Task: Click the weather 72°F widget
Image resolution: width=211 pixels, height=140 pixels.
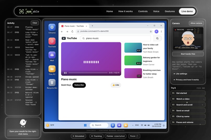Action: [50, 125]
